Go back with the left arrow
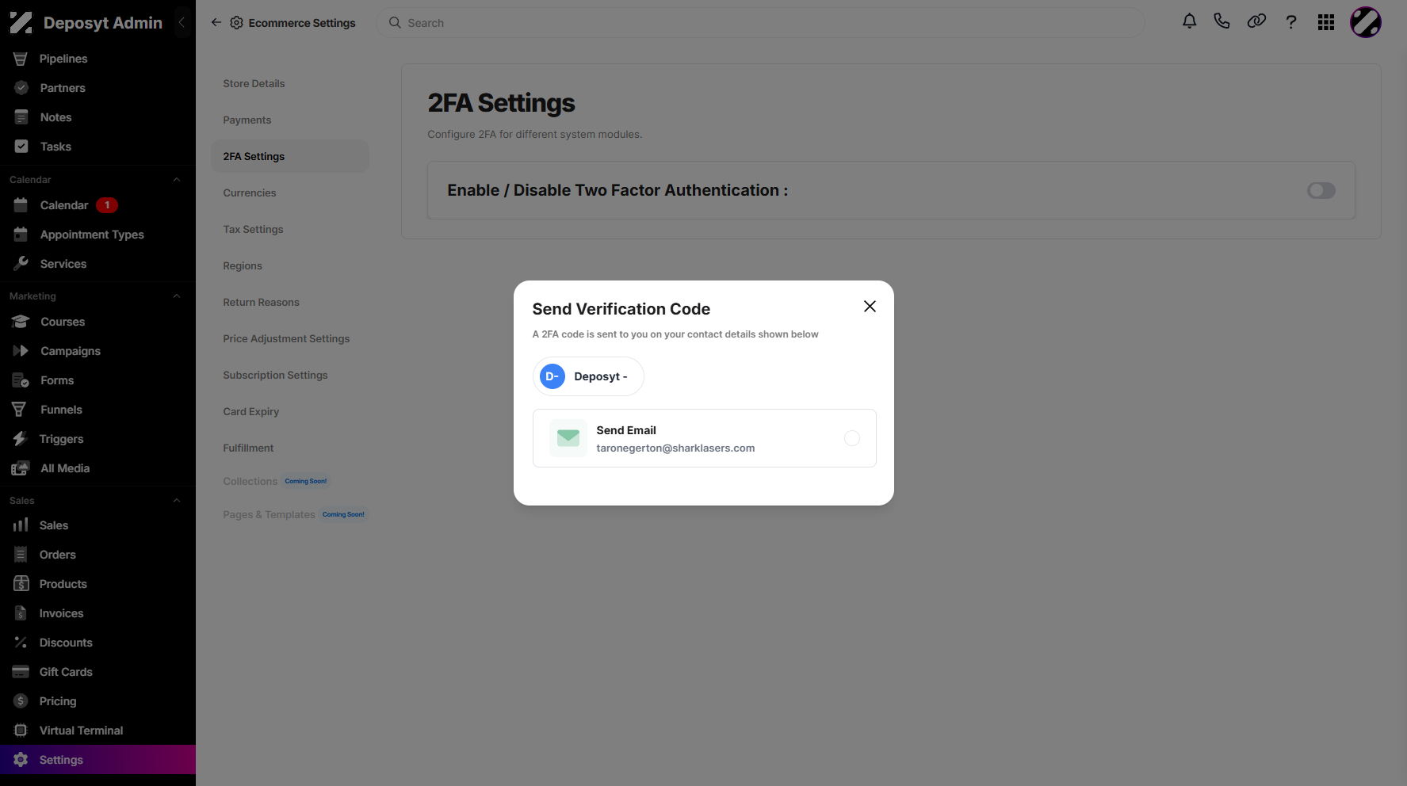This screenshot has height=786, width=1407. click(x=216, y=23)
